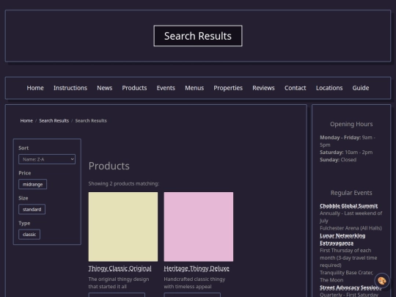Viewport: 396px width, 297px height.
Task: Click the Products section heading
Action: click(109, 166)
